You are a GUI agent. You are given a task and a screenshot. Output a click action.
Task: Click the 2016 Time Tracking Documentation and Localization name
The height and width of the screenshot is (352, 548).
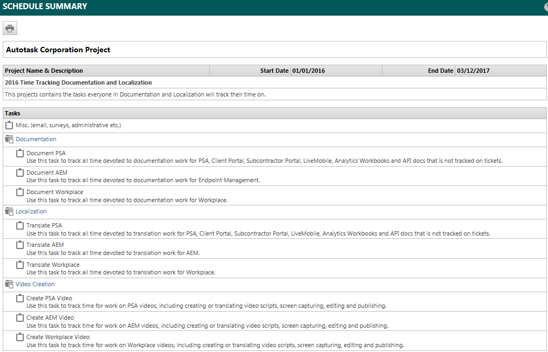(x=78, y=82)
